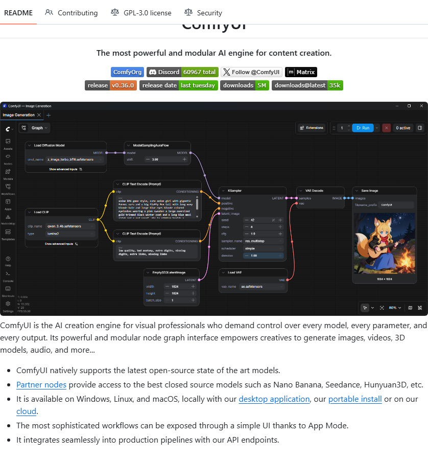Switch to the GPL-3.0 license tab
The height and width of the screenshot is (460, 428).
tap(141, 13)
